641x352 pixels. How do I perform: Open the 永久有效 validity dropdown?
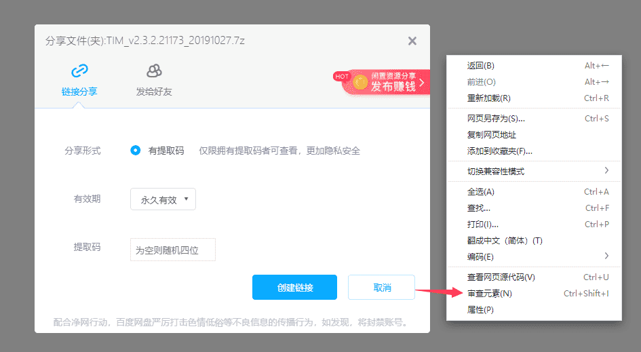(x=163, y=199)
